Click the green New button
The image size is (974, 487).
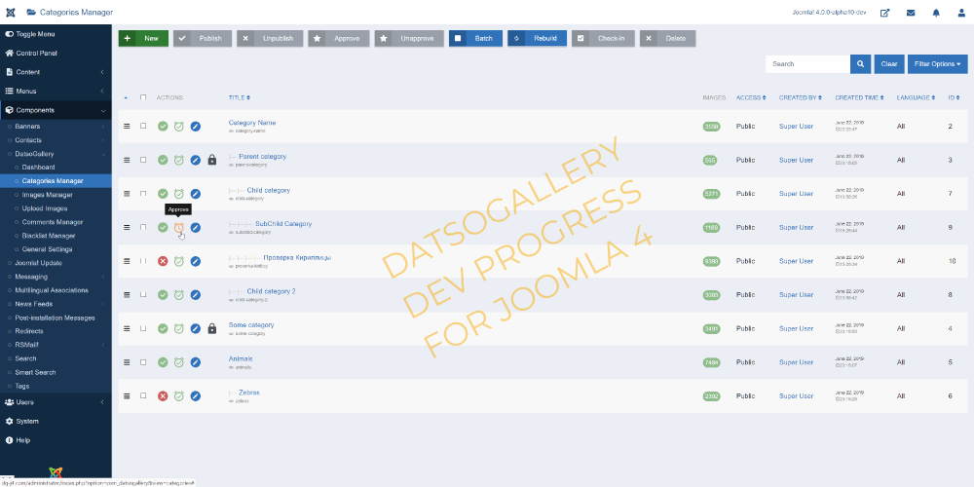pyautogui.click(x=143, y=38)
